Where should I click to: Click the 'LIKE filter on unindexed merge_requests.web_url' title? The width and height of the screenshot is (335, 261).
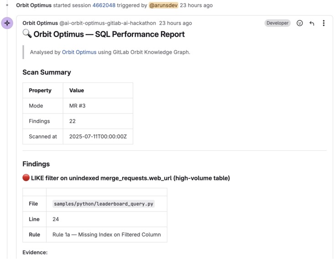pos(130,178)
